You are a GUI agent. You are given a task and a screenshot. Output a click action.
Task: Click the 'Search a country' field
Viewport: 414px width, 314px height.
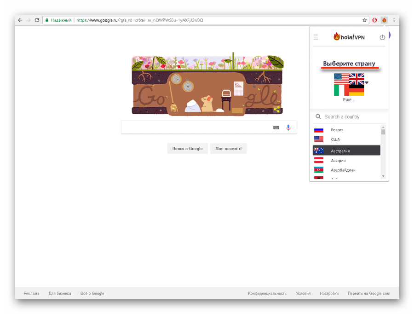click(x=350, y=117)
